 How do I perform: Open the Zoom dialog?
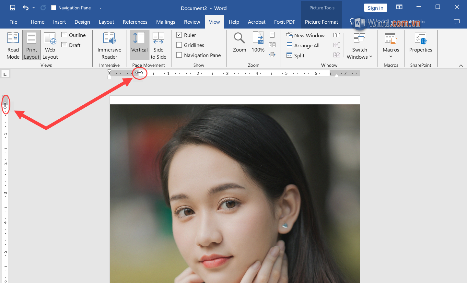239,42
